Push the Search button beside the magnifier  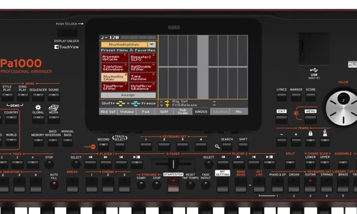(x=227, y=147)
